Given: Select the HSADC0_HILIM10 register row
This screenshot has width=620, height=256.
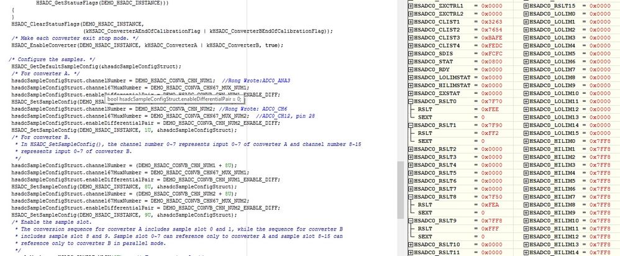Looking at the screenshot, I should click(x=572, y=221).
